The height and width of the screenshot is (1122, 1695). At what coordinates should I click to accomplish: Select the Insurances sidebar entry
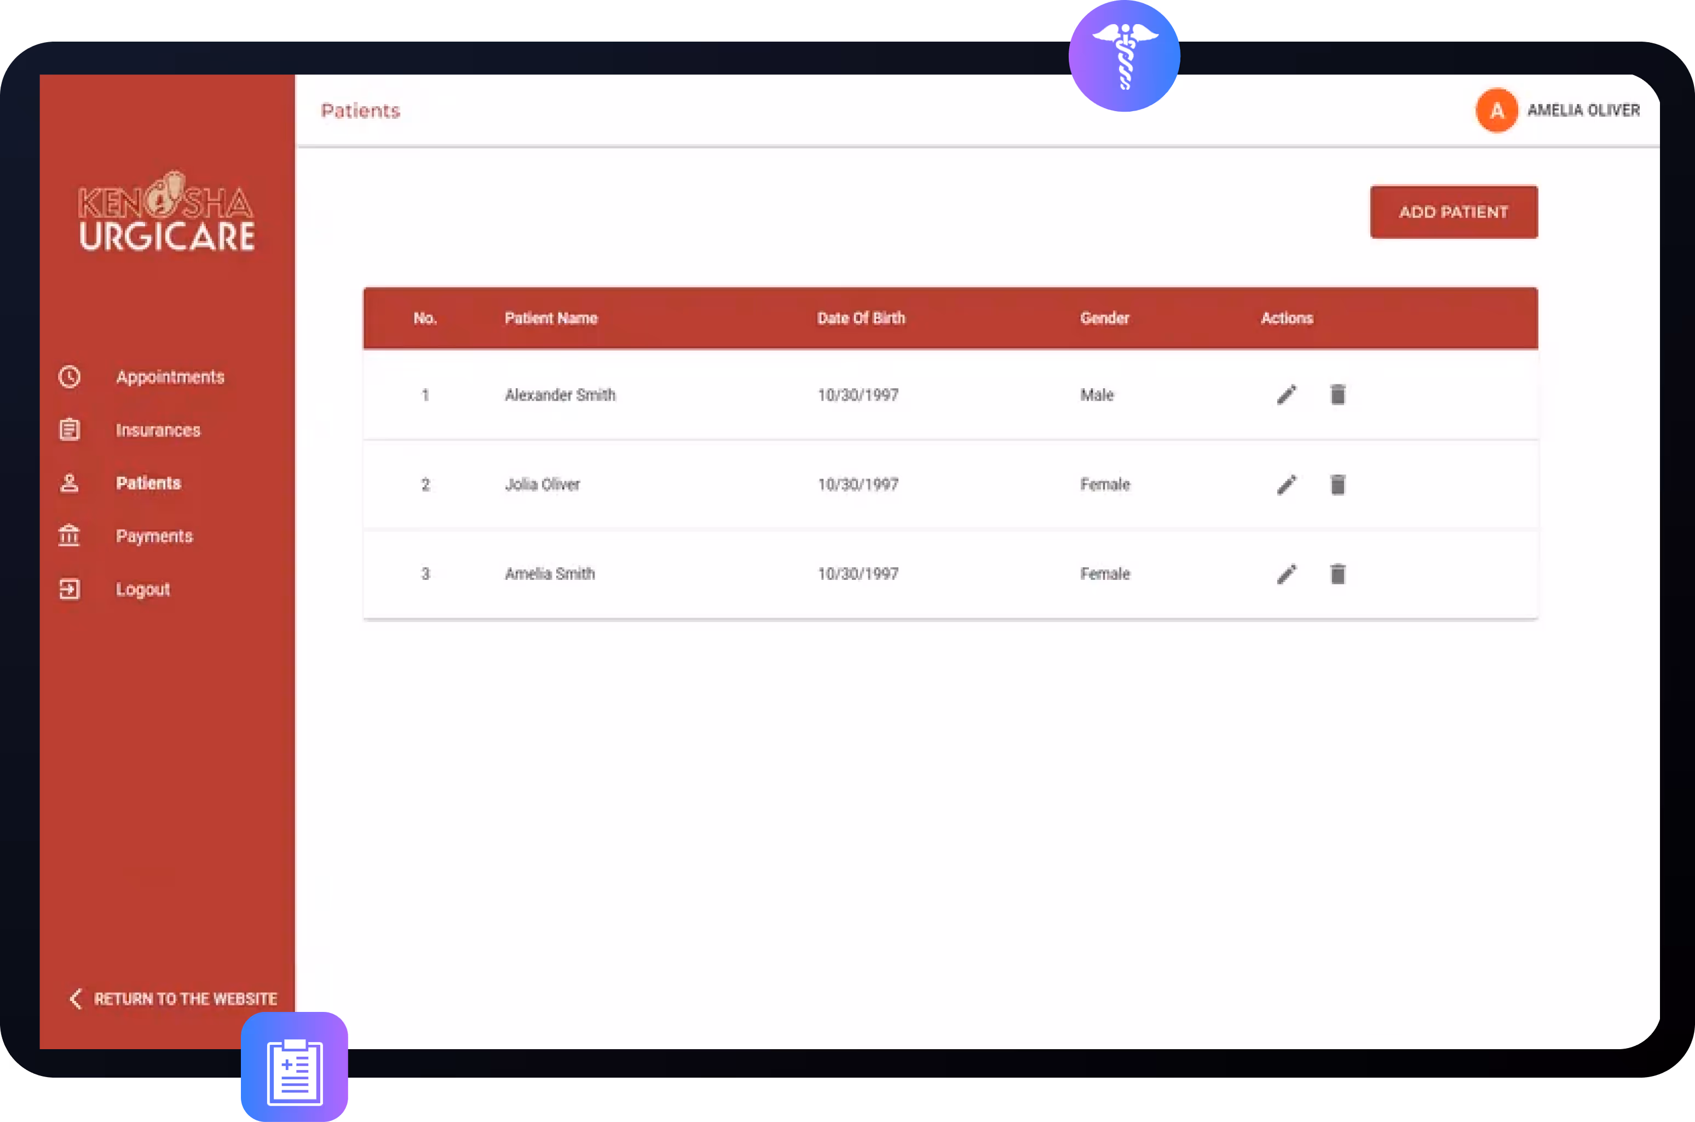(x=158, y=429)
